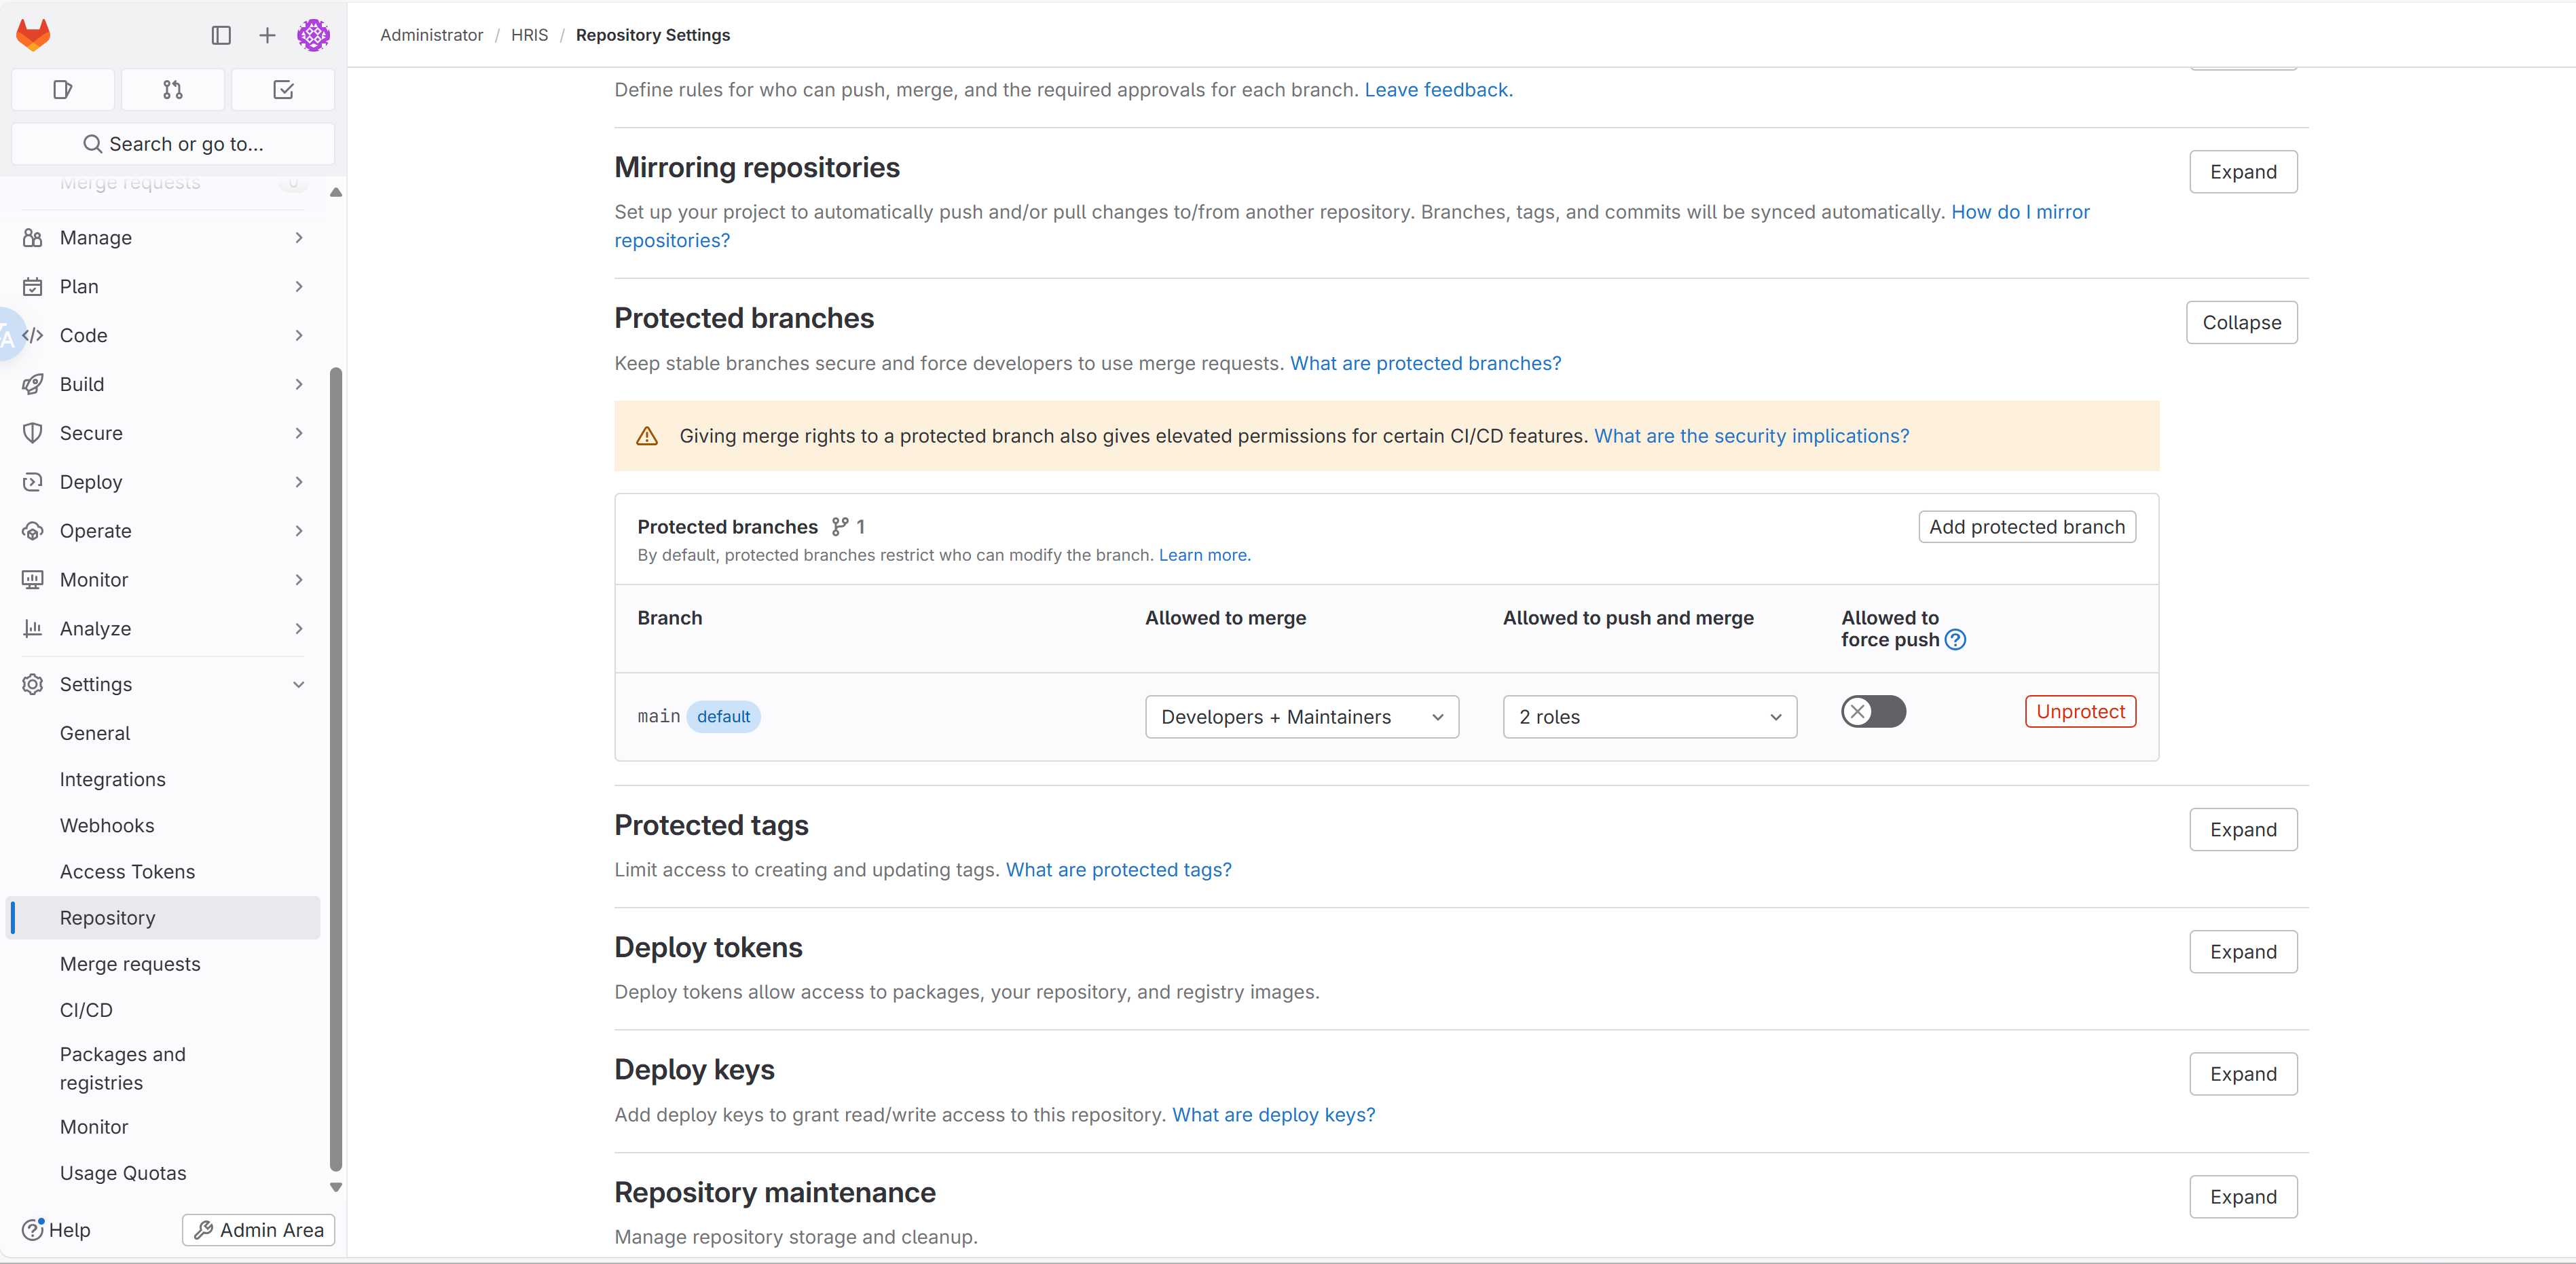Screen dimensions: 2576x1264
Task: Click the Plan calendar icon
Action: pyautogui.click(x=32, y=287)
